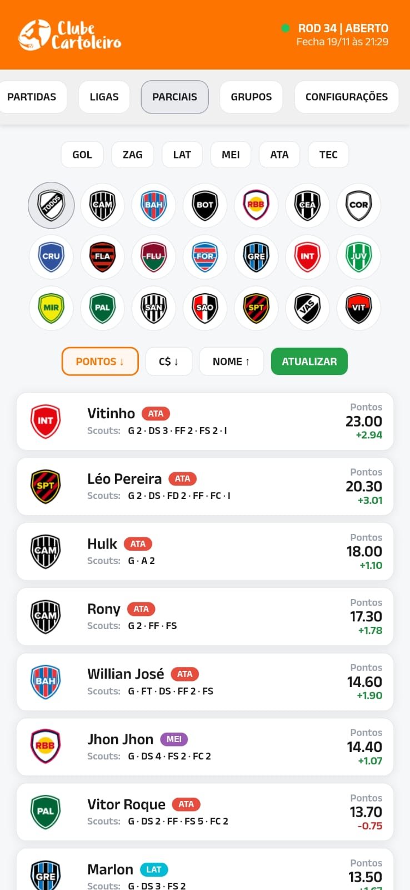This screenshot has height=890, width=410.
Task: Switch to the CONFIGURAÇÕES tab
Action: click(x=347, y=97)
